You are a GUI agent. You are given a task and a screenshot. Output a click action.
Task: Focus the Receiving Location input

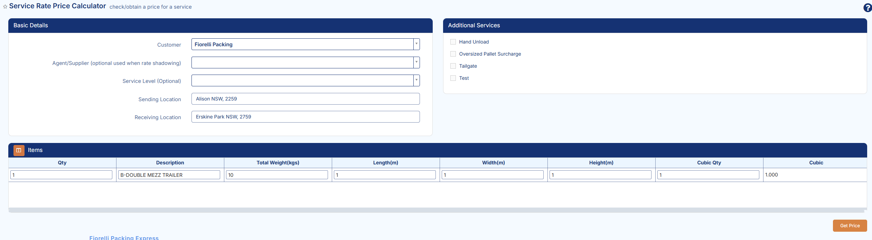(305, 117)
